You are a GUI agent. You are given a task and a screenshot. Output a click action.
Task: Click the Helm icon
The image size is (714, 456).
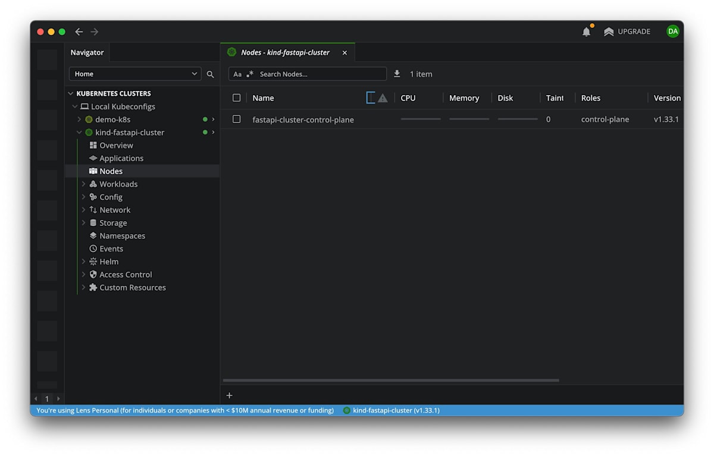[x=93, y=262]
